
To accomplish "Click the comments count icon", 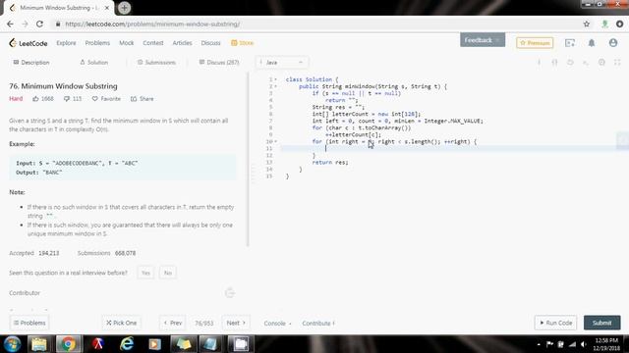I will (x=67, y=99).
